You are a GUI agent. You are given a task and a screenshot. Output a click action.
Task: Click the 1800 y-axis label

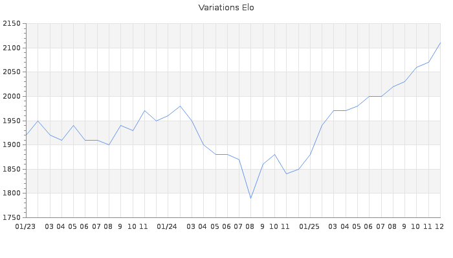(x=12, y=193)
